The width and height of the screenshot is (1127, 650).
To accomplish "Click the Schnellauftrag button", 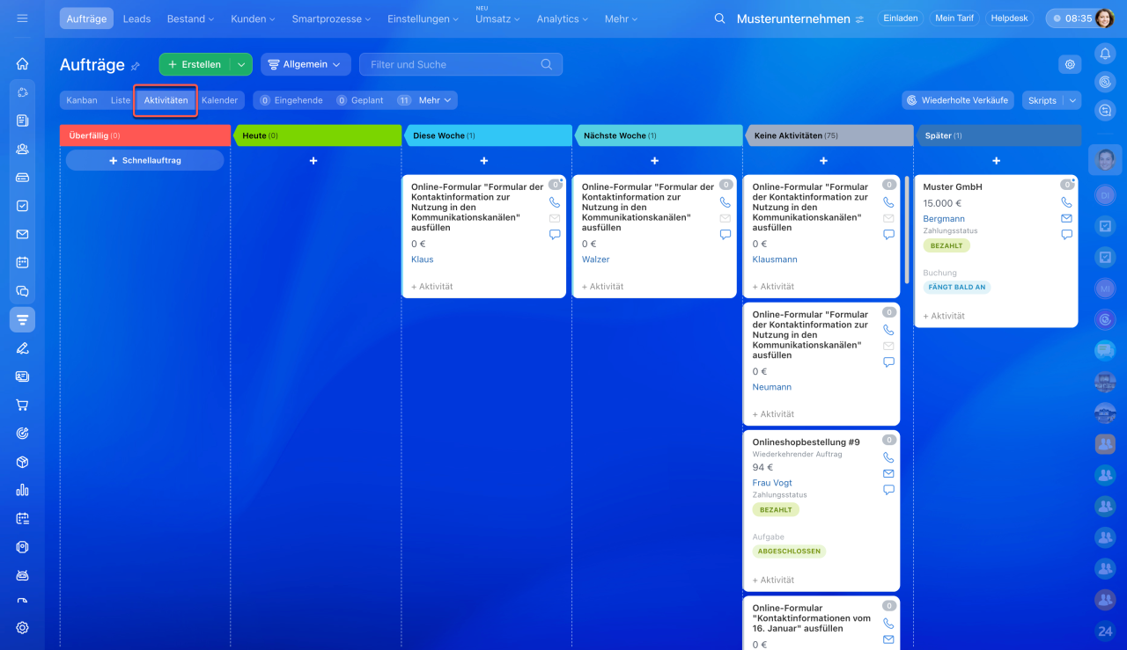I will tap(145, 160).
